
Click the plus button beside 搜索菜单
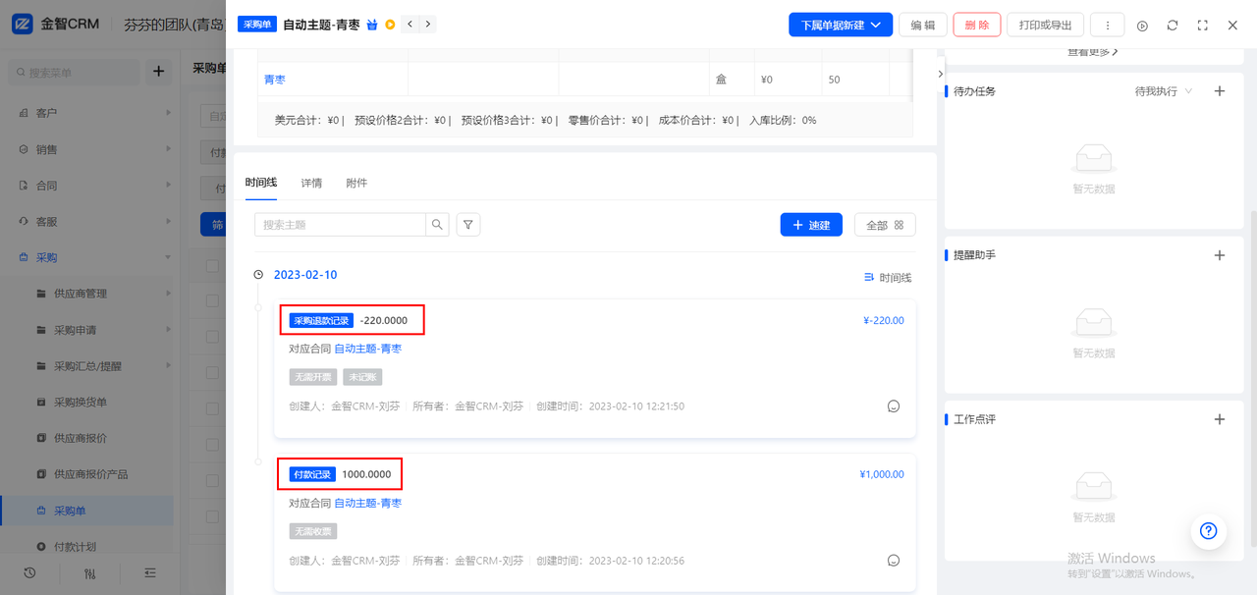point(159,72)
